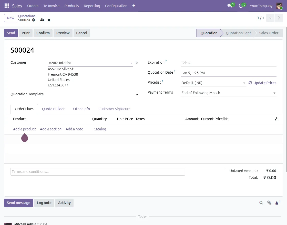The image size is (287, 225).
Task: Open the Reporting menu
Action: pos(92,6)
